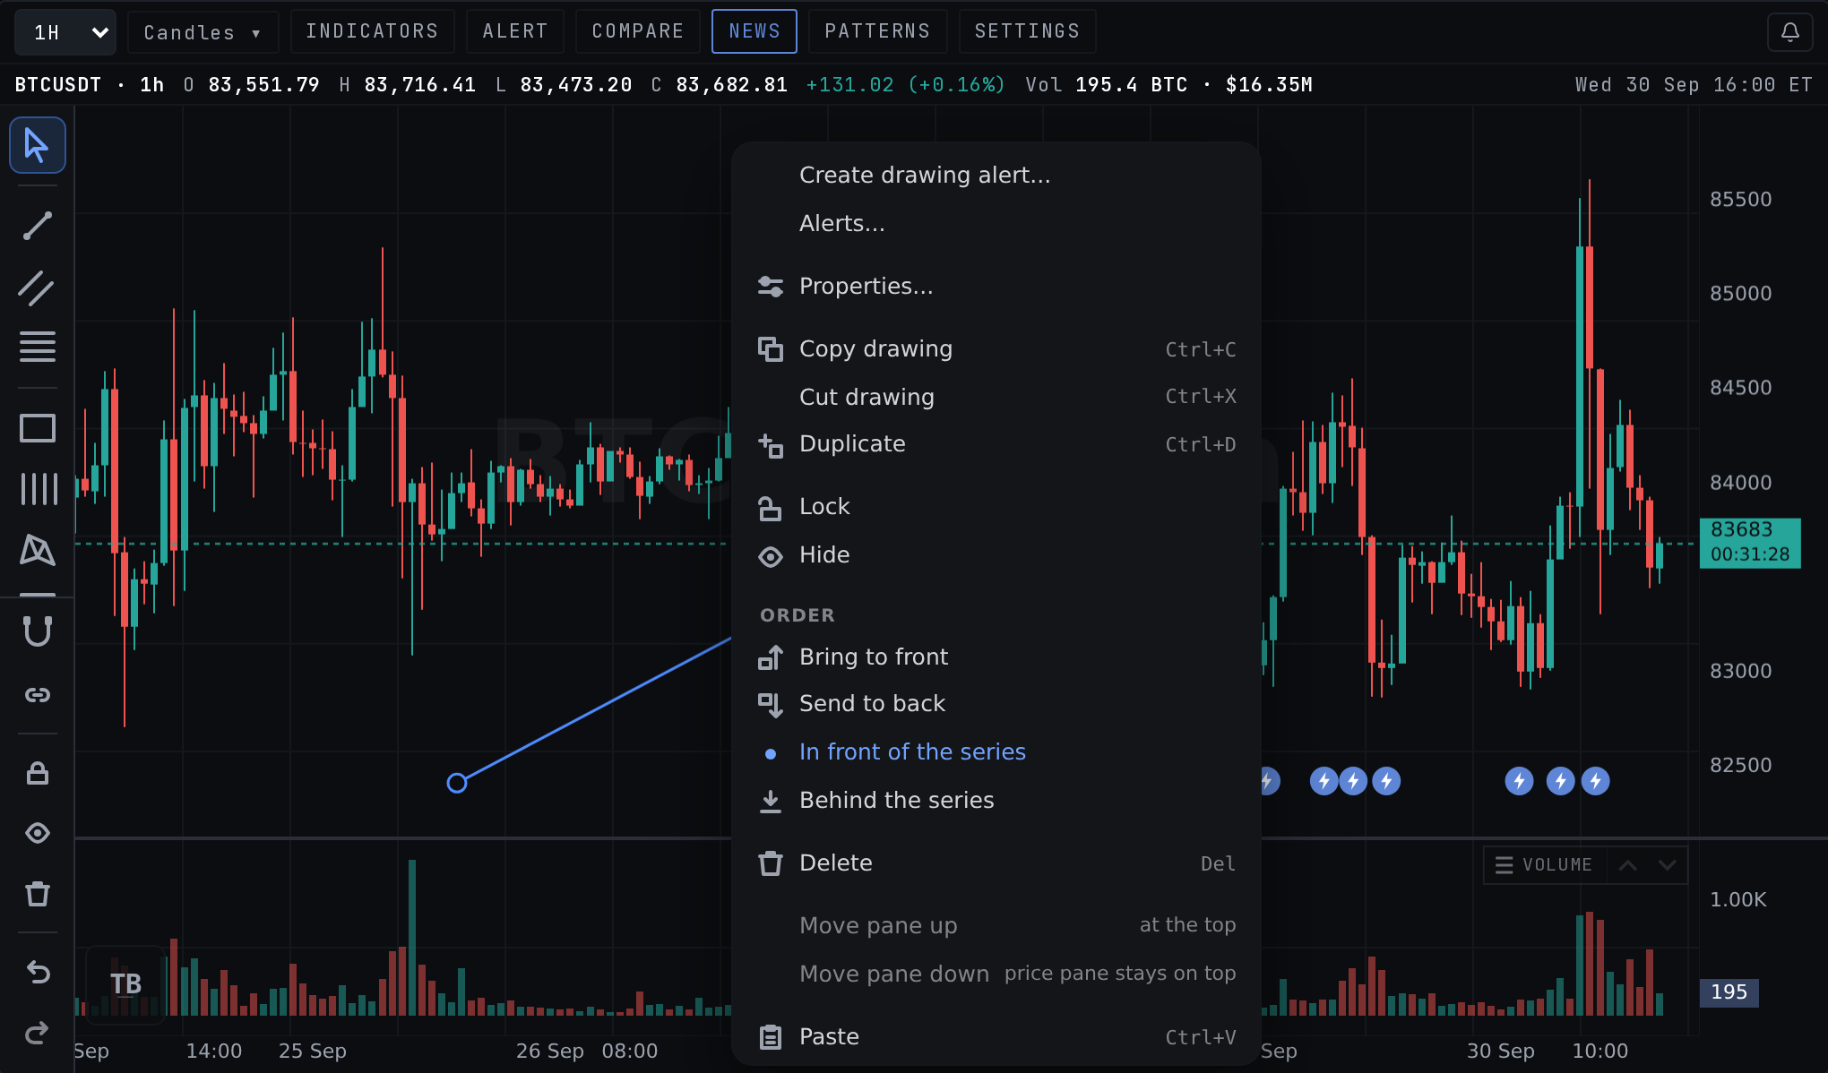The height and width of the screenshot is (1073, 1828).
Task: Open the INDICATORS button
Action: [372, 32]
